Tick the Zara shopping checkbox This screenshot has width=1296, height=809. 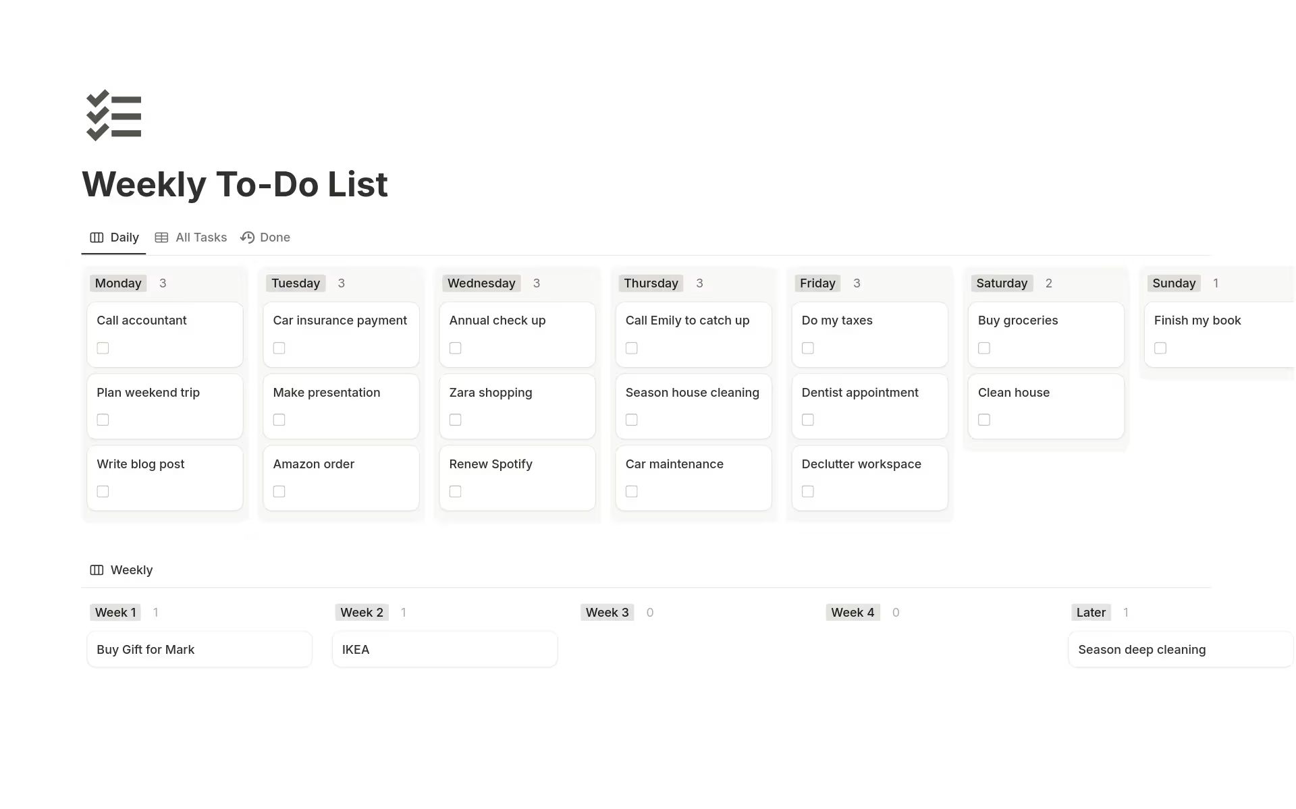coord(456,420)
